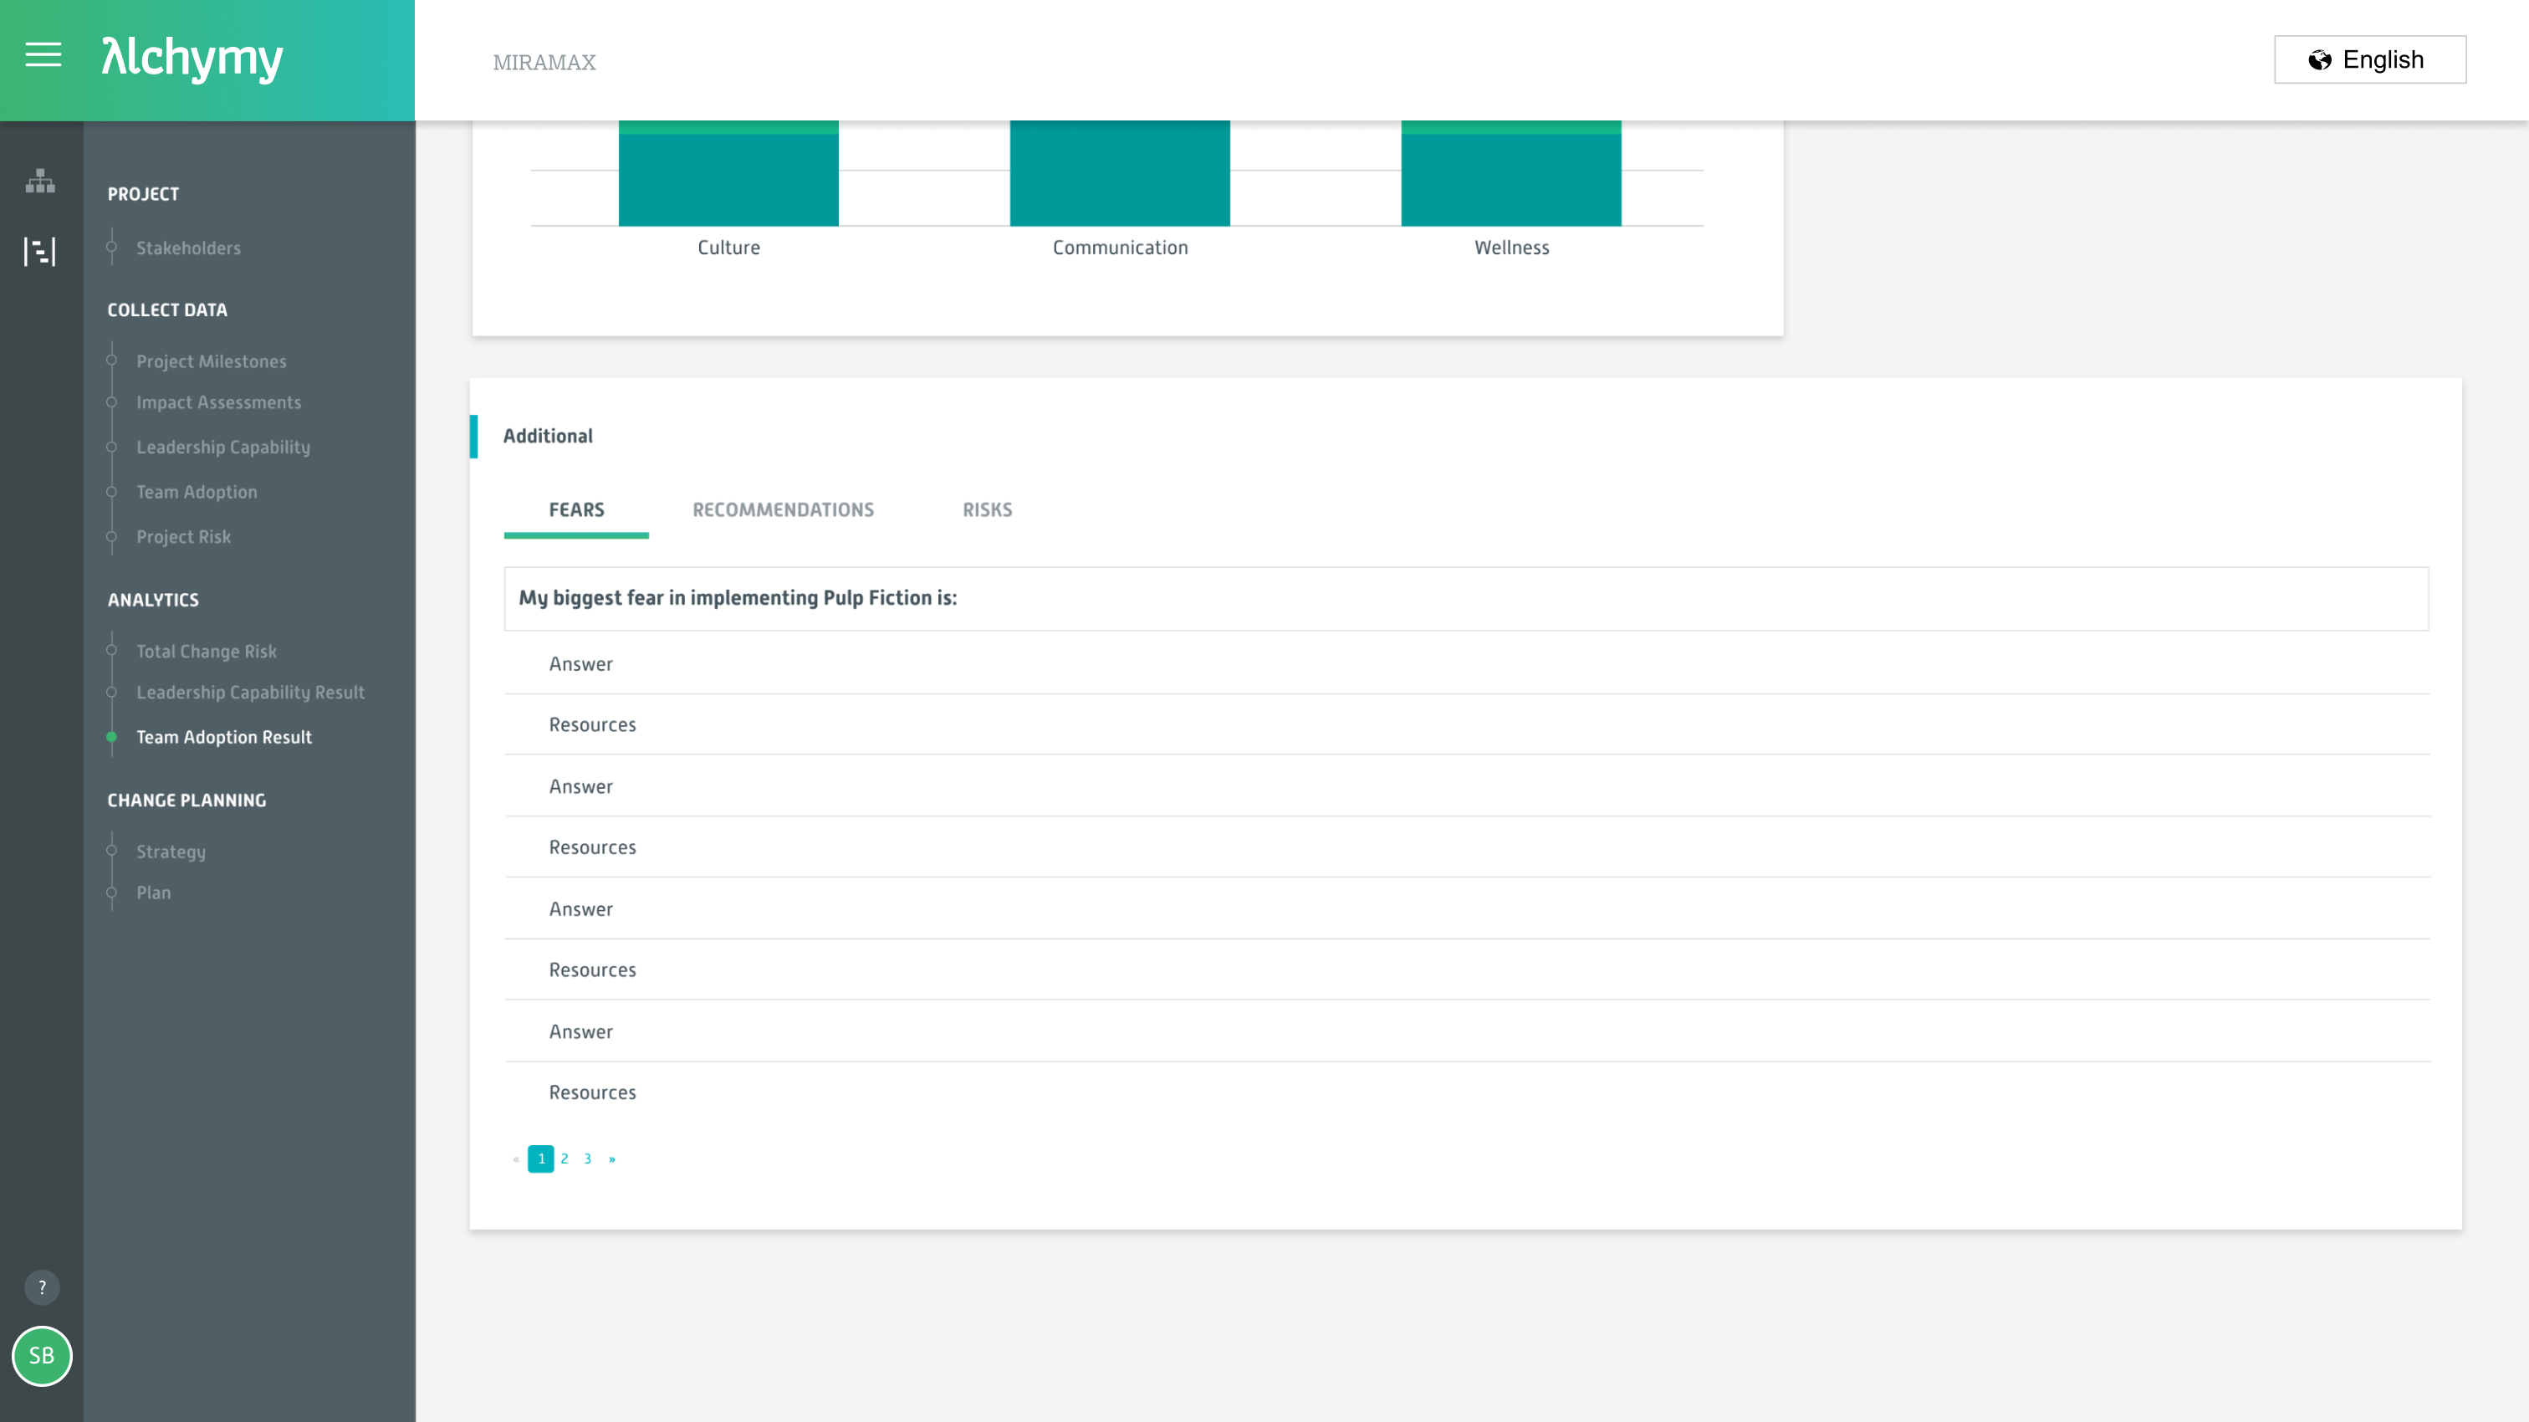This screenshot has height=1422, width=2529.
Task: Go to Total Change Risk analytics
Action: (207, 651)
